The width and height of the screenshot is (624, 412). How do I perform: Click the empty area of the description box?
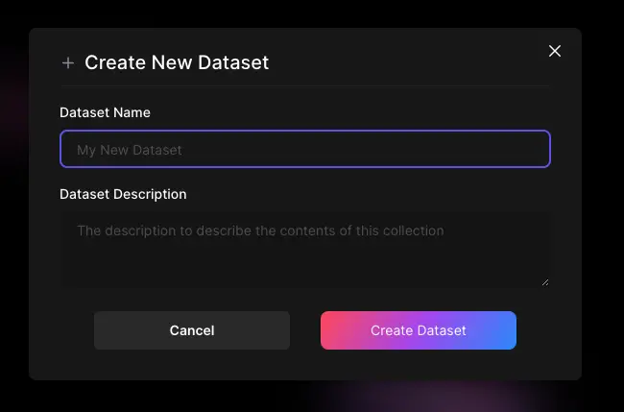coord(305,265)
